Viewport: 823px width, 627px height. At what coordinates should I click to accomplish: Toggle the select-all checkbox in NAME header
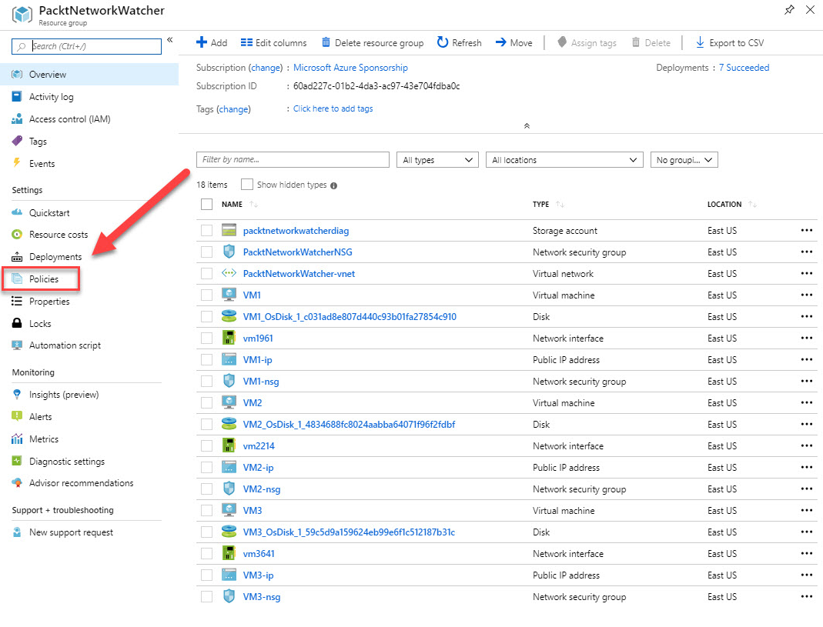pos(207,204)
